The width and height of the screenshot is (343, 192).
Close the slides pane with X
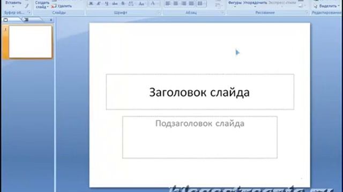(x=51, y=20)
